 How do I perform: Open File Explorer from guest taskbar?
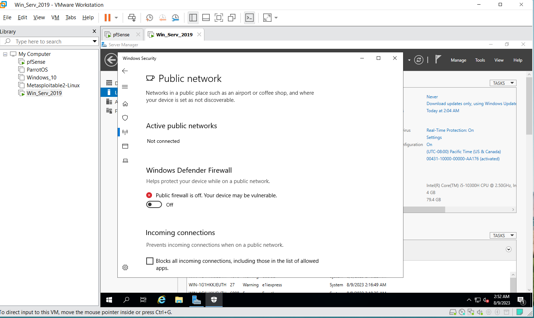coord(179,300)
